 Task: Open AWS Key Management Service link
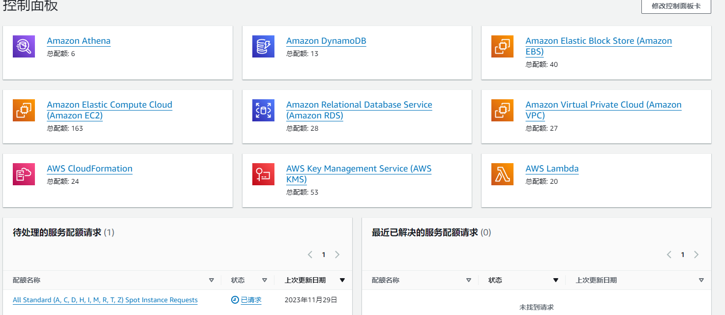pyautogui.click(x=359, y=174)
